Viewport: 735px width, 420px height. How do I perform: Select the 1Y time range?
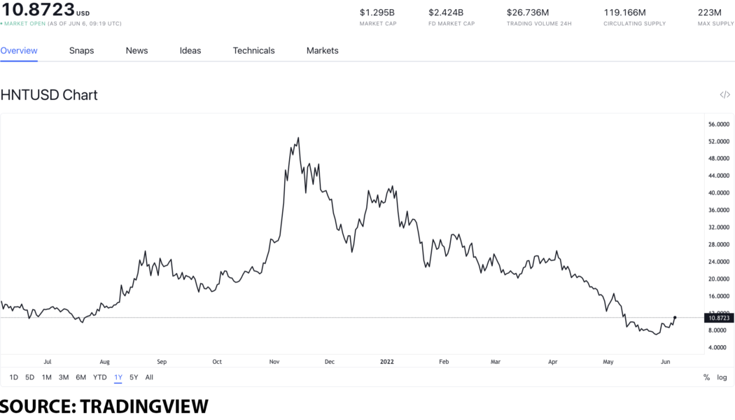click(x=118, y=377)
